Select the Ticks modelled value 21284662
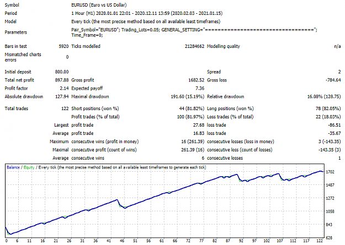The image size is (345, 245). click(194, 46)
